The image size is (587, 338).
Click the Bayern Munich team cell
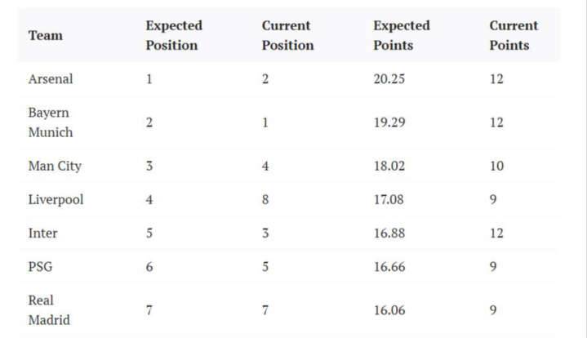pos(51,122)
